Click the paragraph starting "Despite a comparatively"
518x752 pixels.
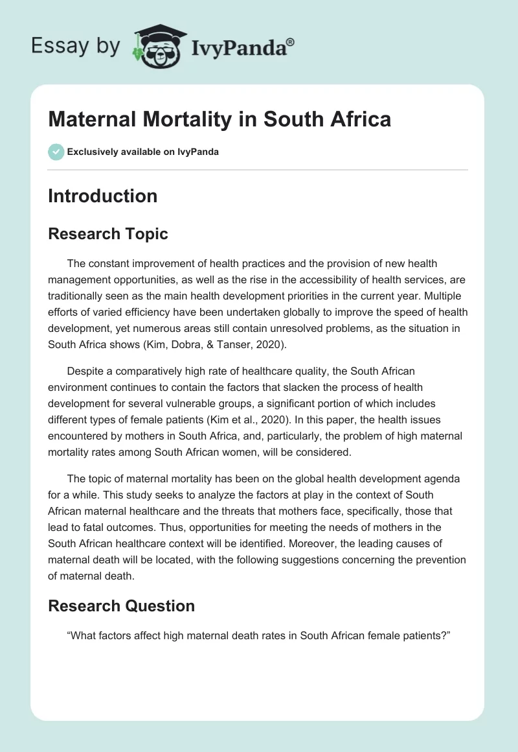[258, 412]
